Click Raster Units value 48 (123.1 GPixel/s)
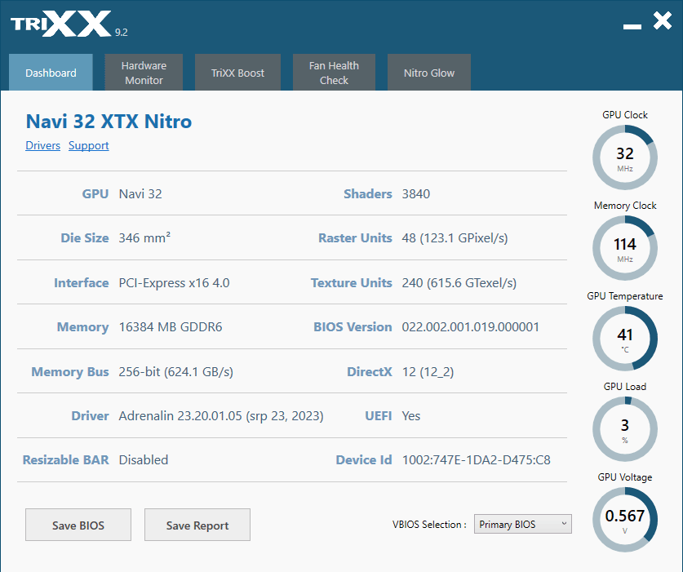Screen dimensions: 683x572 455,238
